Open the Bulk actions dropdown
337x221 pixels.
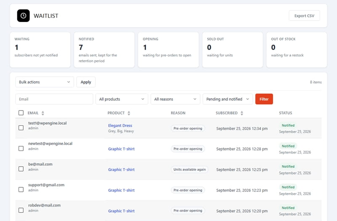click(45, 82)
